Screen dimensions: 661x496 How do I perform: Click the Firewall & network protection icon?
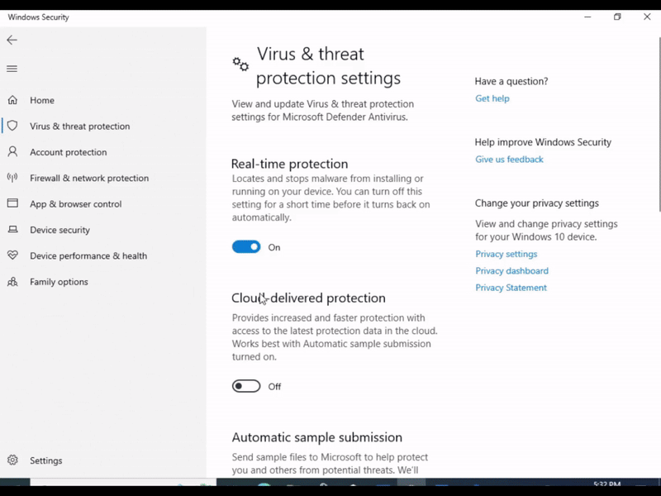click(x=12, y=178)
